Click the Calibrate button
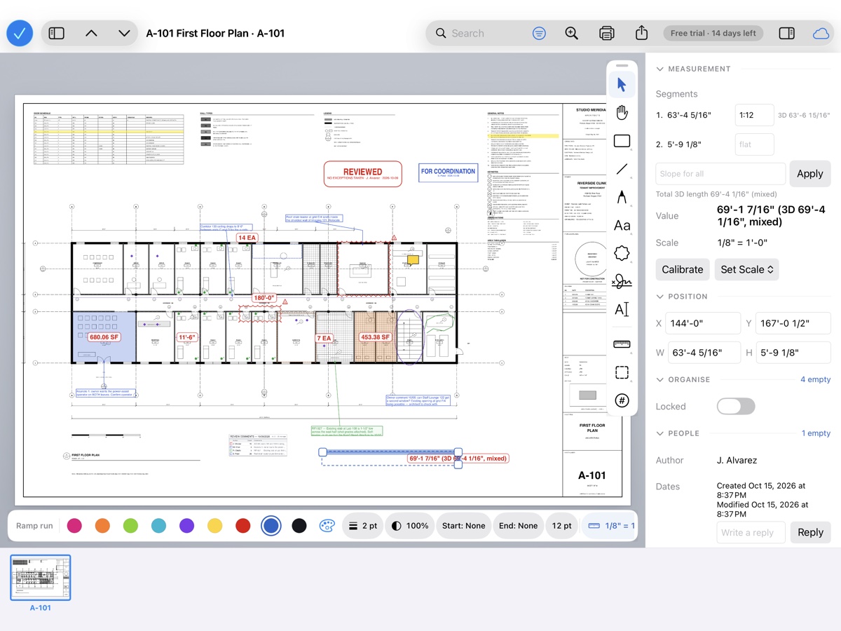This screenshot has width=841, height=631. click(x=682, y=269)
